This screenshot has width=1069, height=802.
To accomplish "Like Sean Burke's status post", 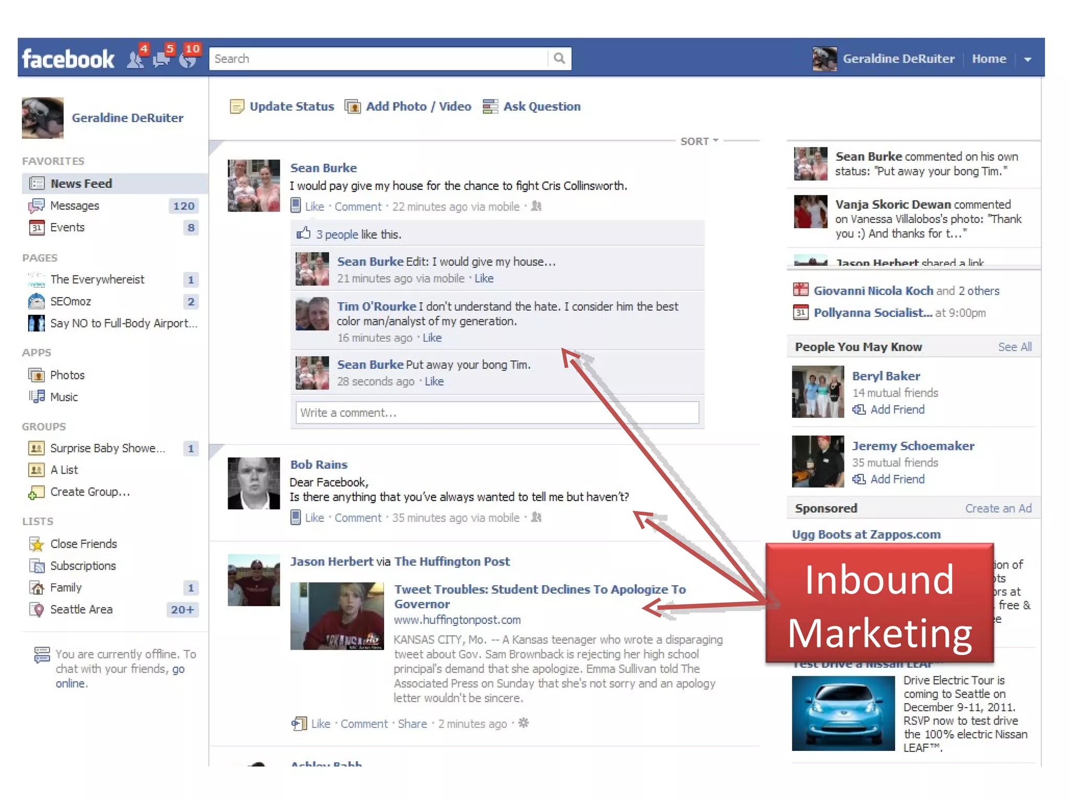I will click(314, 207).
